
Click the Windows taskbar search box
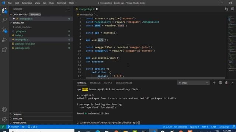(42, 131)
